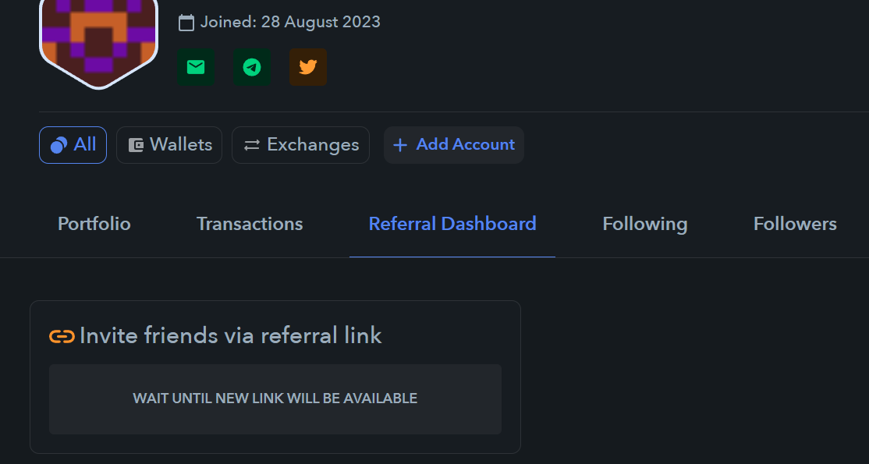This screenshot has height=464, width=869.
Task: Click the orange chain-link referral icon
Action: point(62,336)
